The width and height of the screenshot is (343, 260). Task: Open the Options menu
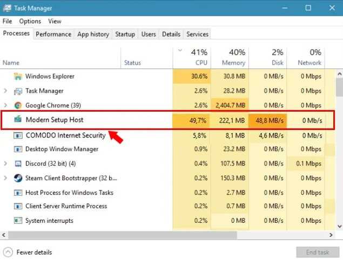point(30,21)
